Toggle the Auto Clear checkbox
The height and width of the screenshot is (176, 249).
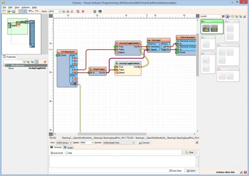[171, 171]
